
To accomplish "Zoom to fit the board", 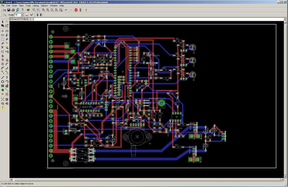I will (43, 10).
